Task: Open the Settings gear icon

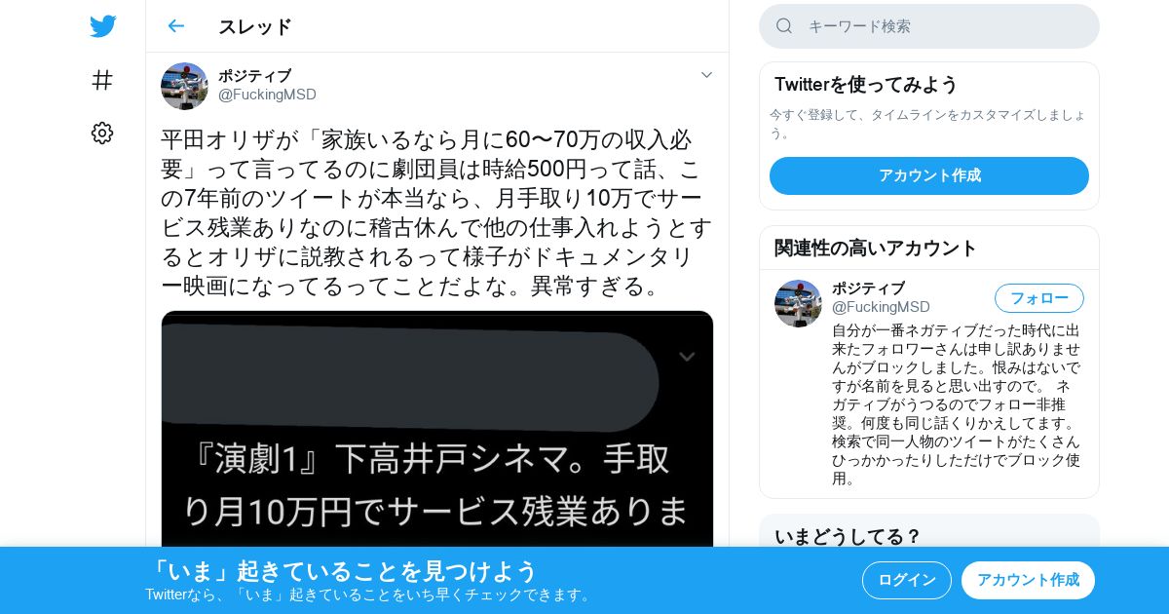Action: pyautogui.click(x=102, y=134)
